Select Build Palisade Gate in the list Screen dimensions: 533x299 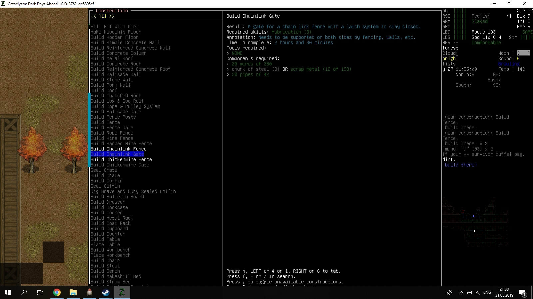click(x=116, y=112)
